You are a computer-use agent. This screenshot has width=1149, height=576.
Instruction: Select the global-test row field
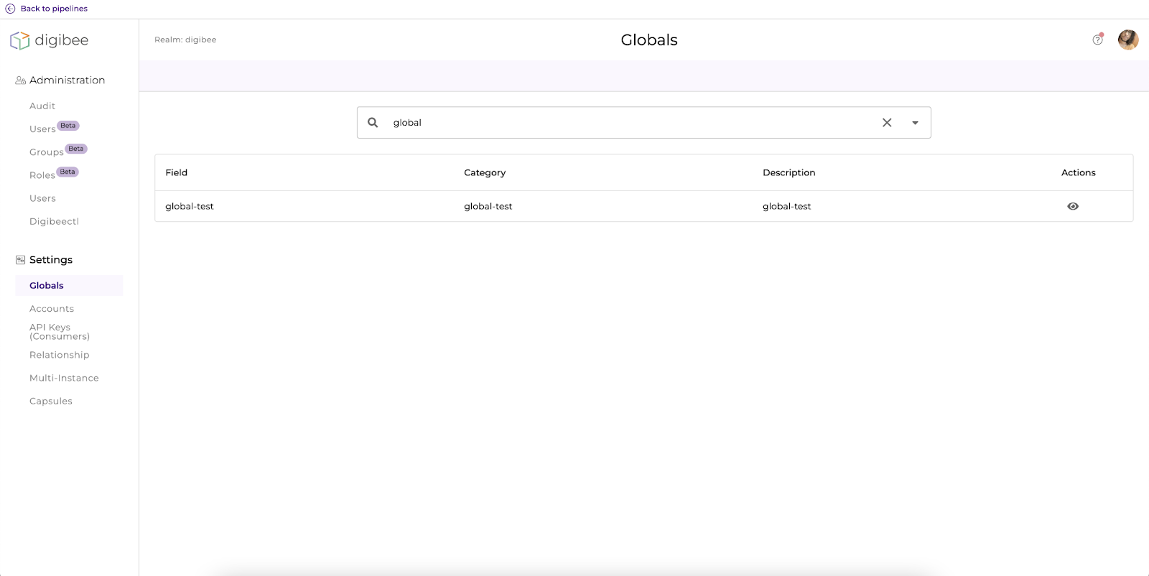pos(190,206)
